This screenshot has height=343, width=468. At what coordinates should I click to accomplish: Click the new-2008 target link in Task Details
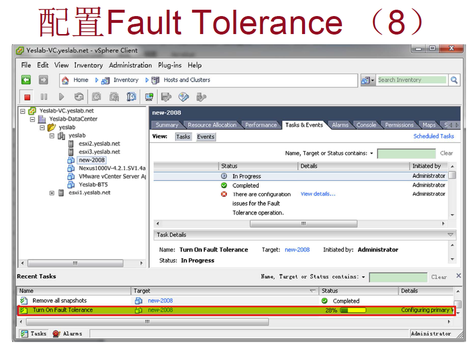[x=297, y=250]
